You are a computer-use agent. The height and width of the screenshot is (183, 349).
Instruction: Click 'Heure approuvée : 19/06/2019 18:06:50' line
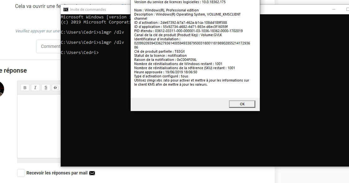[x=165, y=72]
